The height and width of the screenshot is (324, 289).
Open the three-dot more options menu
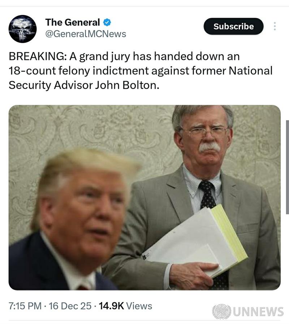[275, 26]
